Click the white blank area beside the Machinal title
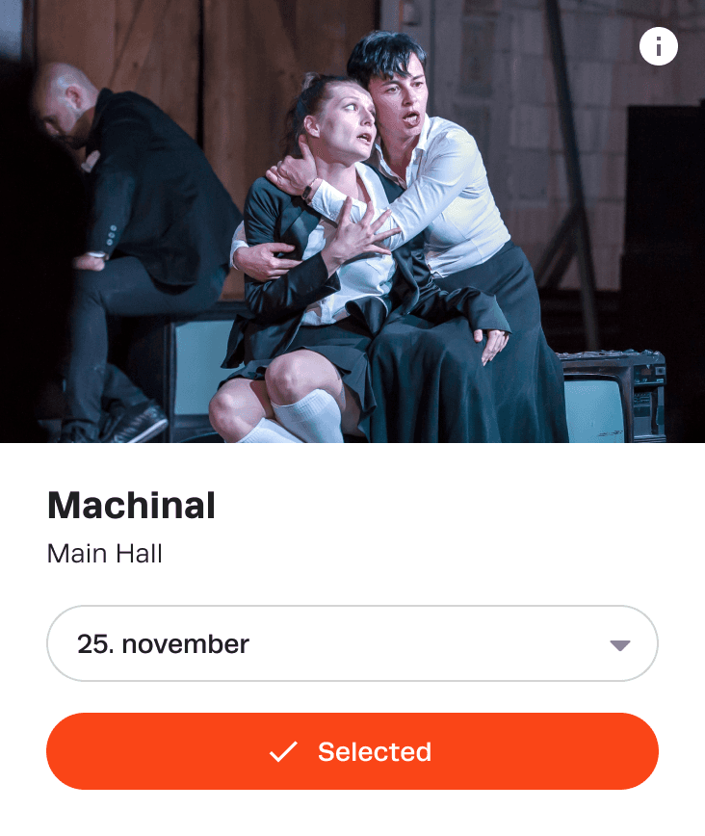 [x=454, y=505]
